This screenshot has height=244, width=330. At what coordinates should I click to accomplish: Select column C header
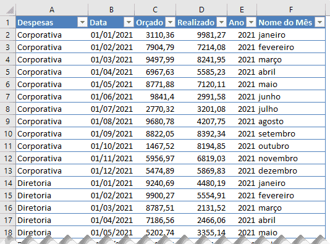155,9
